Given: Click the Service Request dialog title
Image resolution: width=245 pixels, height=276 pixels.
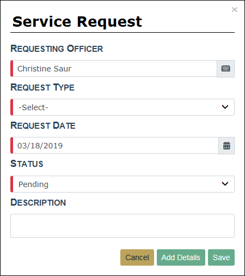Looking at the screenshot, I should [x=77, y=22].
